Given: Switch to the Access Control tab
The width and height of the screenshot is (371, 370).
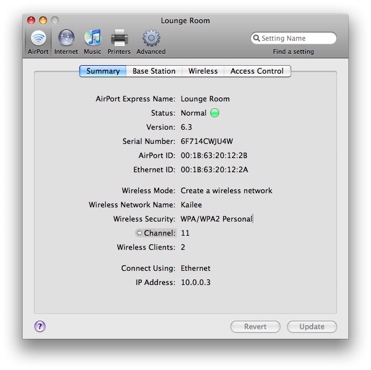Looking at the screenshot, I should (x=257, y=71).
